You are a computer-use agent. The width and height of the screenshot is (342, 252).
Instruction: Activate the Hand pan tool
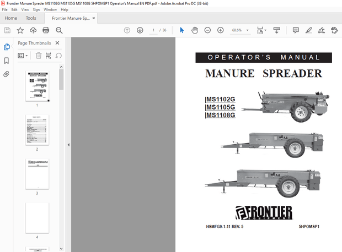click(x=195, y=30)
